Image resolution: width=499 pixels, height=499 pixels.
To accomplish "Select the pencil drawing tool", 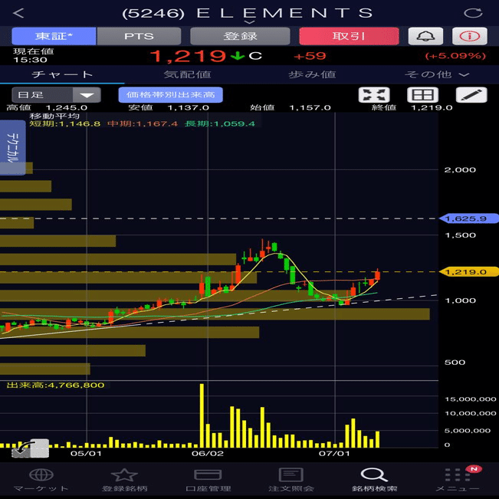I will tap(471, 95).
